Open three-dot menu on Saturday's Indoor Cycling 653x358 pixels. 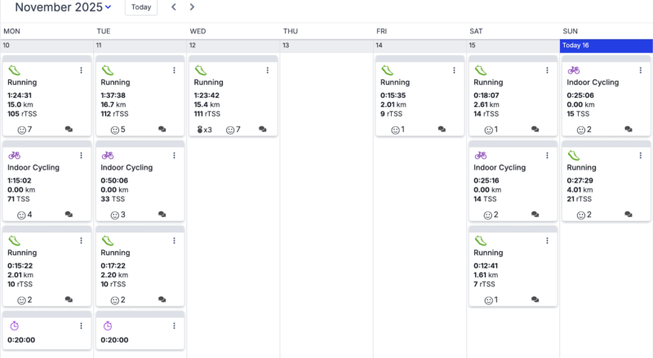[x=547, y=156]
